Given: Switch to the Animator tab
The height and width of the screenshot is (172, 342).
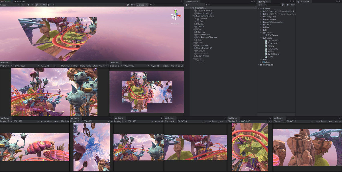Looking at the screenshot, I should tap(20, 2).
